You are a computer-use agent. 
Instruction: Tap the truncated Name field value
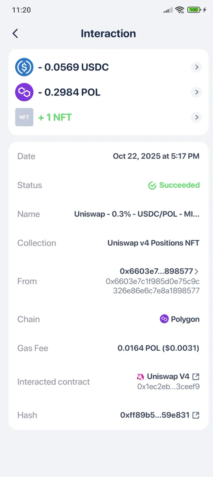pyautogui.click(x=137, y=214)
